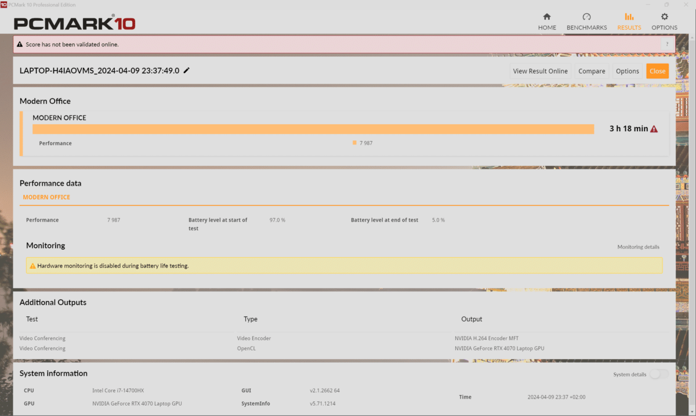The height and width of the screenshot is (416, 696).
Task: Switch to the Results section
Action: [629, 21]
